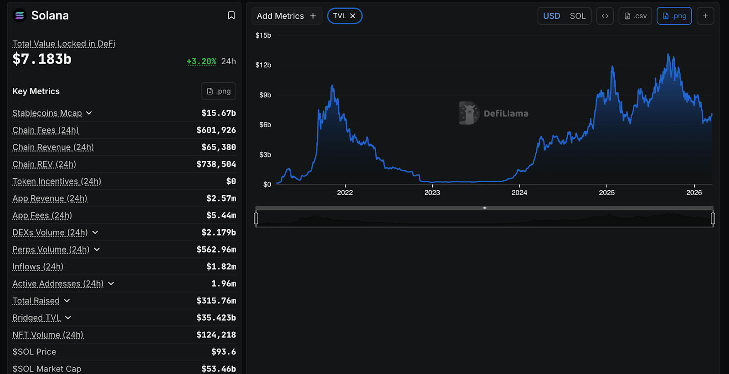The width and height of the screenshot is (729, 374).
Task: Expand the Bridged TVL row
Action: coord(68,318)
